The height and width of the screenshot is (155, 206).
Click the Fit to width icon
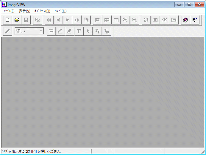point(98,20)
